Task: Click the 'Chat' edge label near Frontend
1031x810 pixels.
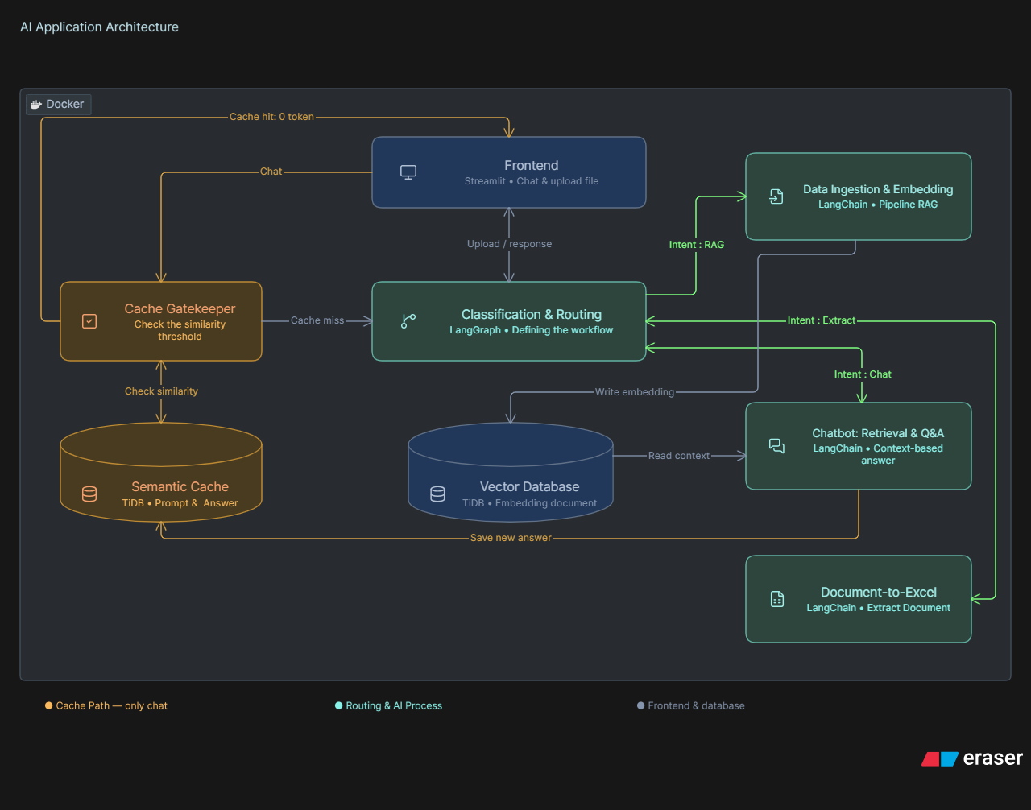Action: pyautogui.click(x=271, y=172)
